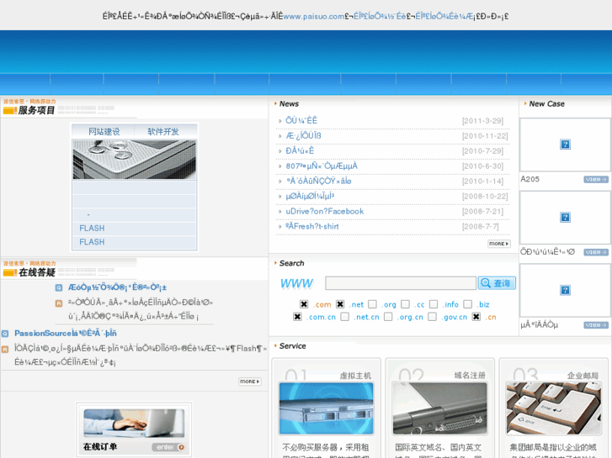Click the 虚拟主机 service title
This screenshot has height=458, width=612.
[355, 376]
